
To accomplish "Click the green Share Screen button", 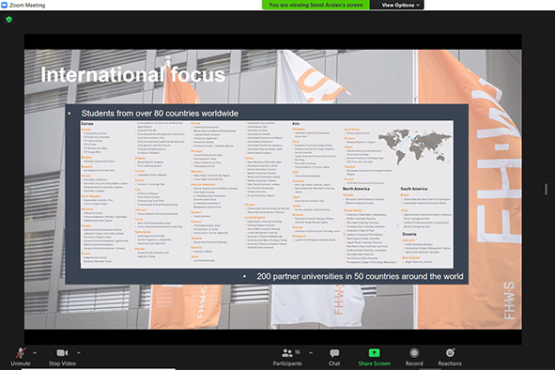I will 374,356.
